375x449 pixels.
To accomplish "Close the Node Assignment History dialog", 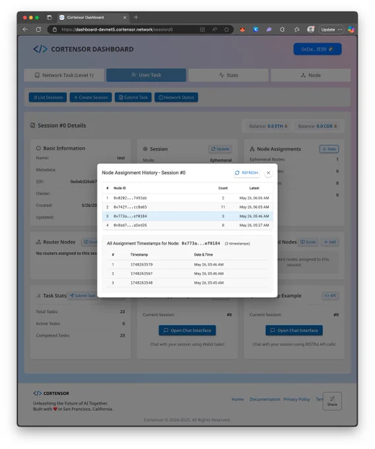I will (268, 173).
